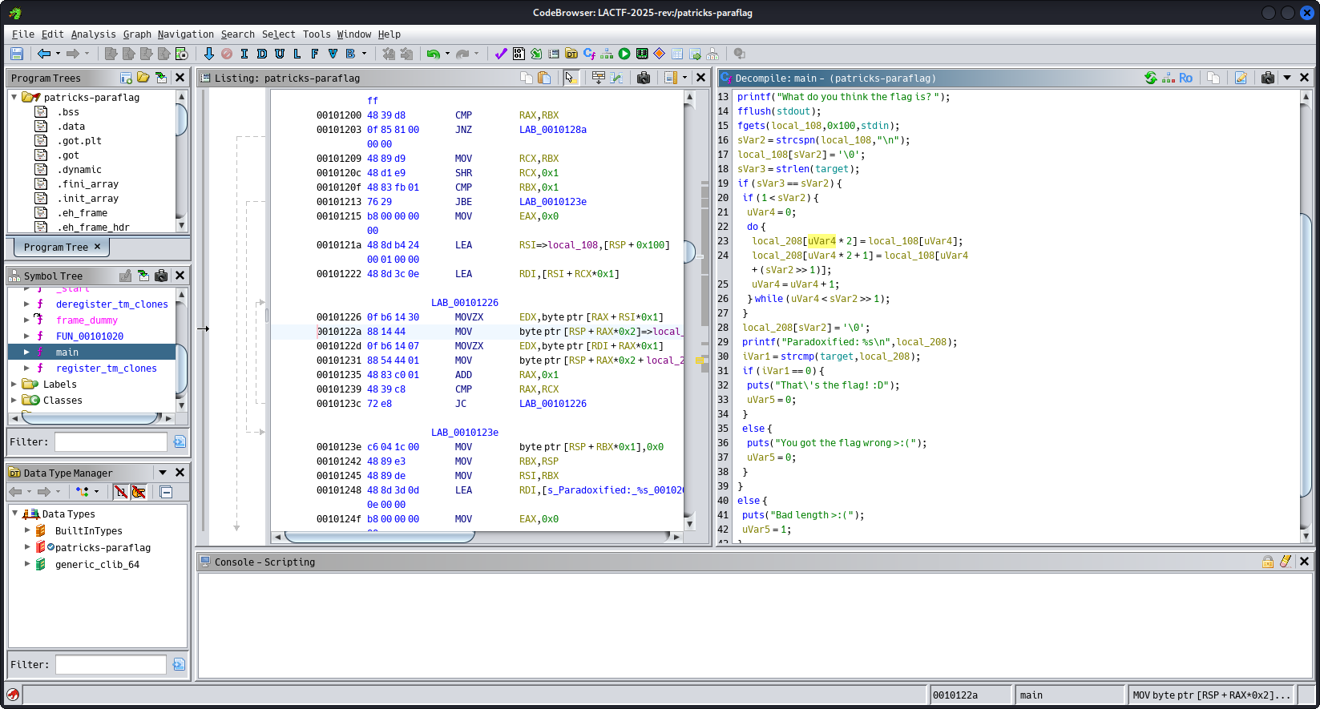The height and width of the screenshot is (709, 1320).
Task: Click the navigate down arrow icon
Action: (209, 54)
